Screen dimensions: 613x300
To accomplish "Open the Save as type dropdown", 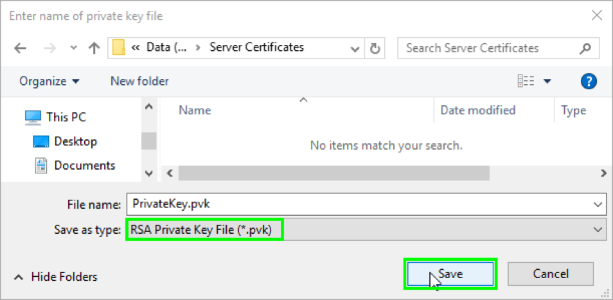I will click(x=598, y=229).
